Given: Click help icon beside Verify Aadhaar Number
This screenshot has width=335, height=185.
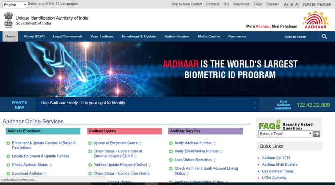Looking at the screenshot, I should click(x=214, y=143).
